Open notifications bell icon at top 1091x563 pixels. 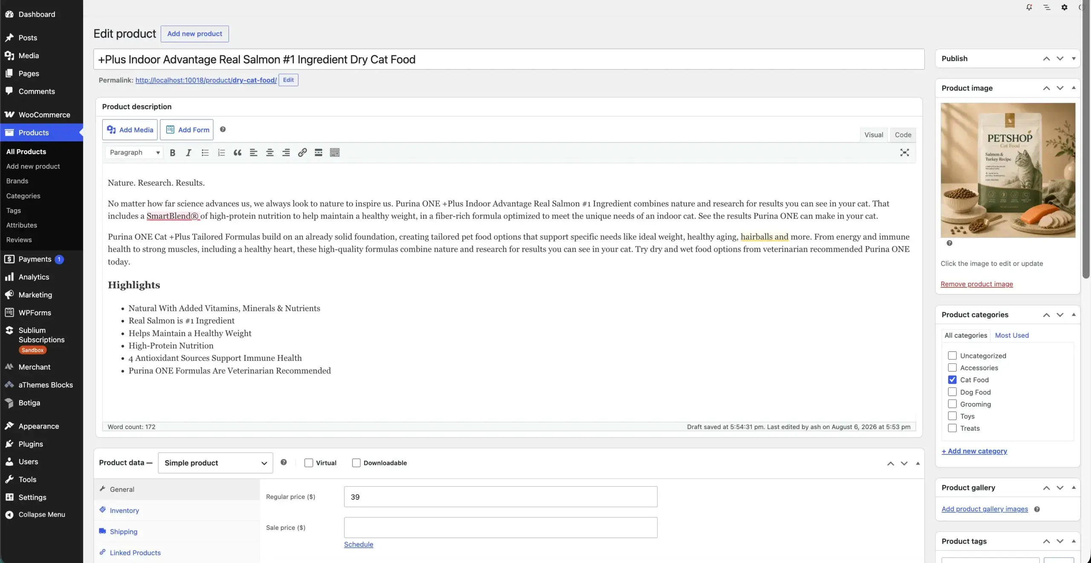tap(1029, 7)
